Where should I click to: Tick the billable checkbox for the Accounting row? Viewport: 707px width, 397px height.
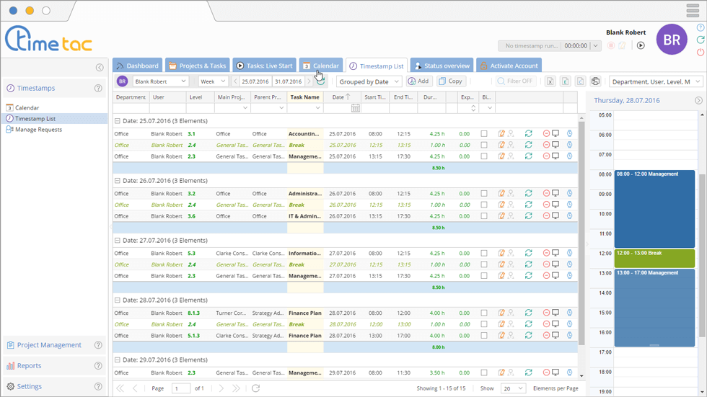(x=484, y=134)
